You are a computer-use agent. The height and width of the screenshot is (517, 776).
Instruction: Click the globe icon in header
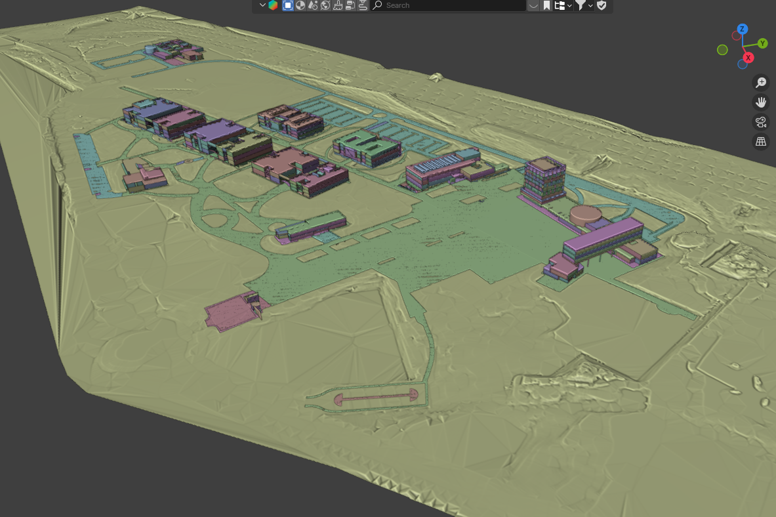[x=325, y=5]
